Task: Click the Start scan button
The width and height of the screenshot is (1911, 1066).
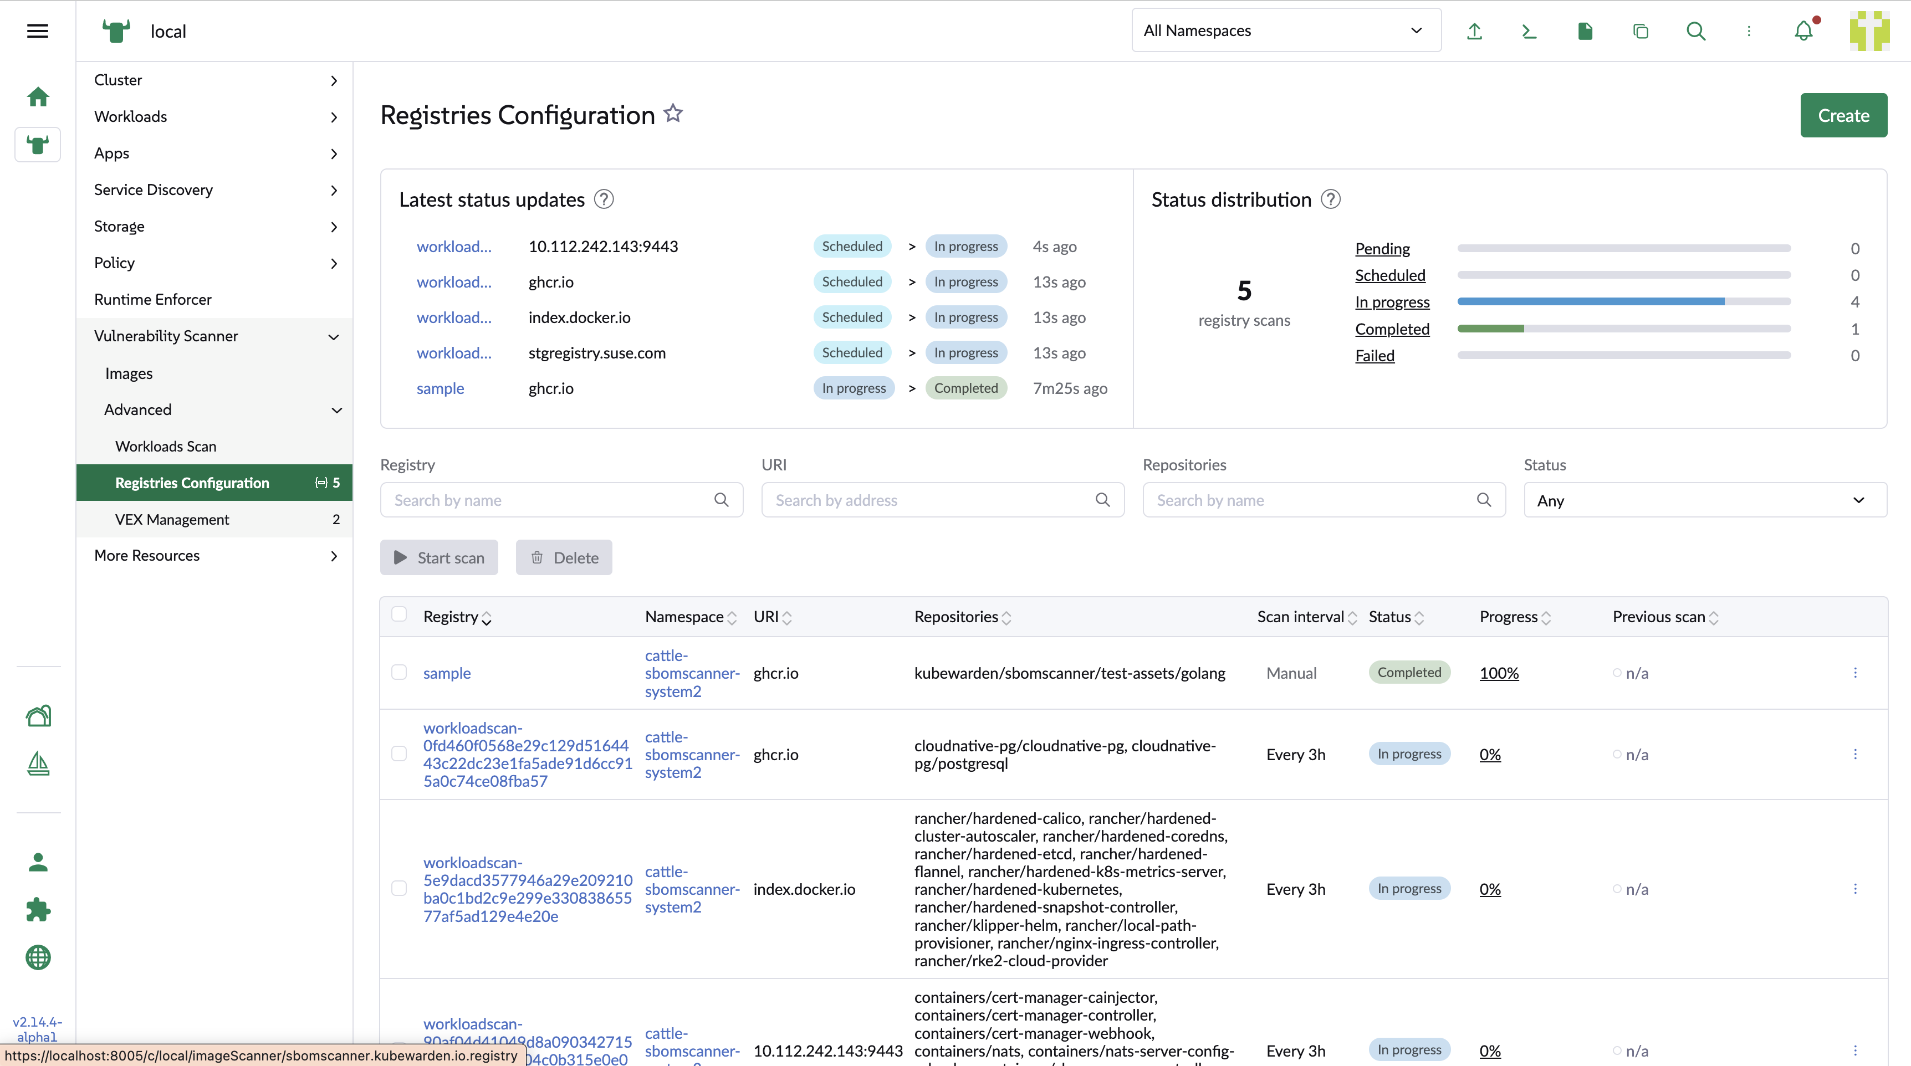Action: coord(438,558)
